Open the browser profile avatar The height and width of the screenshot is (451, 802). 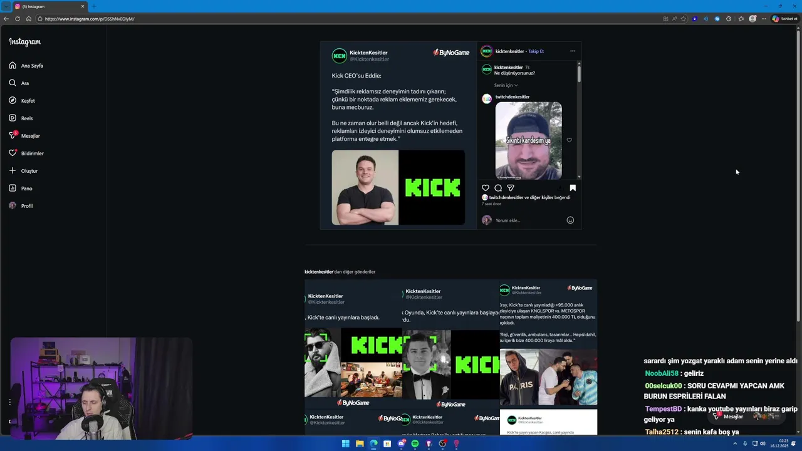(x=753, y=19)
